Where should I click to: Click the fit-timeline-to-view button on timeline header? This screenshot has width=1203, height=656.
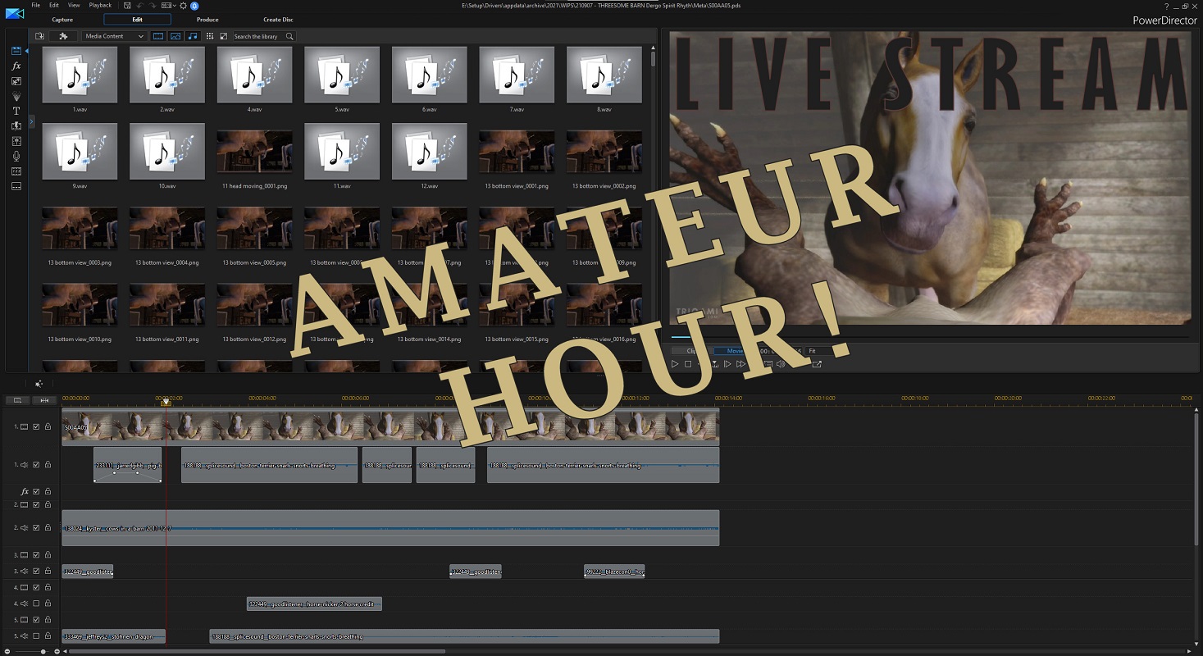[x=43, y=400]
